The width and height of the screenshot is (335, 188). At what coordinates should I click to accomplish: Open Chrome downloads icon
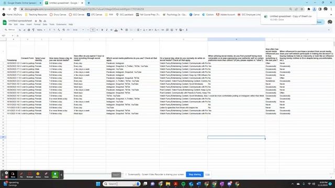pyautogui.click(x=314, y=9)
